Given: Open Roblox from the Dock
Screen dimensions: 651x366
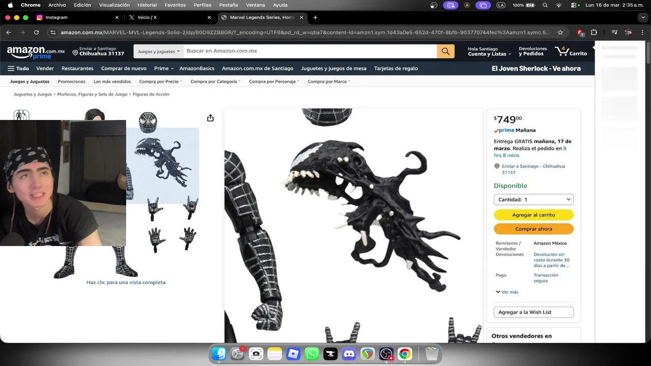Looking at the screenshot, I should tap(293, 354).
